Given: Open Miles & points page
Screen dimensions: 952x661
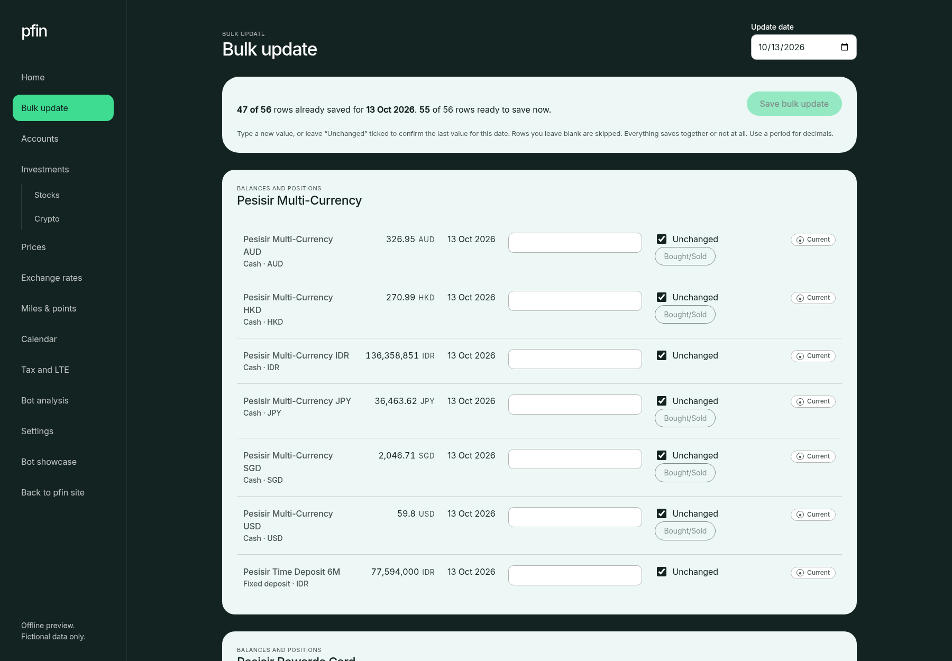Looking at the screenshot, I should click(63, 308).
